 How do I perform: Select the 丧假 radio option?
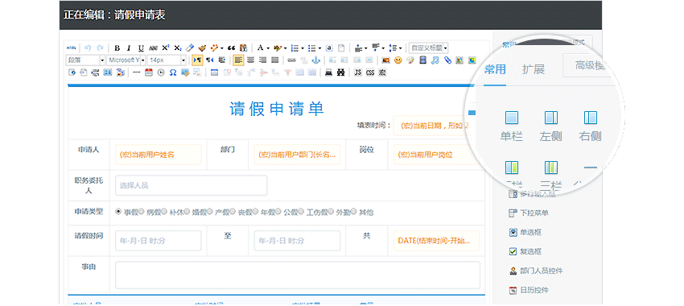point(233,212)
